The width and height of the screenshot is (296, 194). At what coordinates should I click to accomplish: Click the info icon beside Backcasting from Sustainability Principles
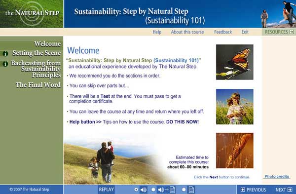click(5, 64)
